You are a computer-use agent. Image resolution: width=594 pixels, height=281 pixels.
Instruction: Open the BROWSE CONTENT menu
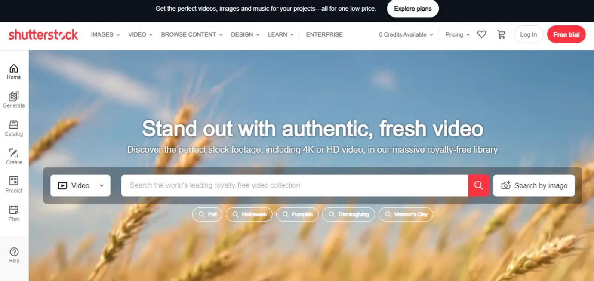[x=192, y=34]
